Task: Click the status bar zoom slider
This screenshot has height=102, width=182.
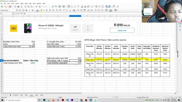Action: [171, 97]
